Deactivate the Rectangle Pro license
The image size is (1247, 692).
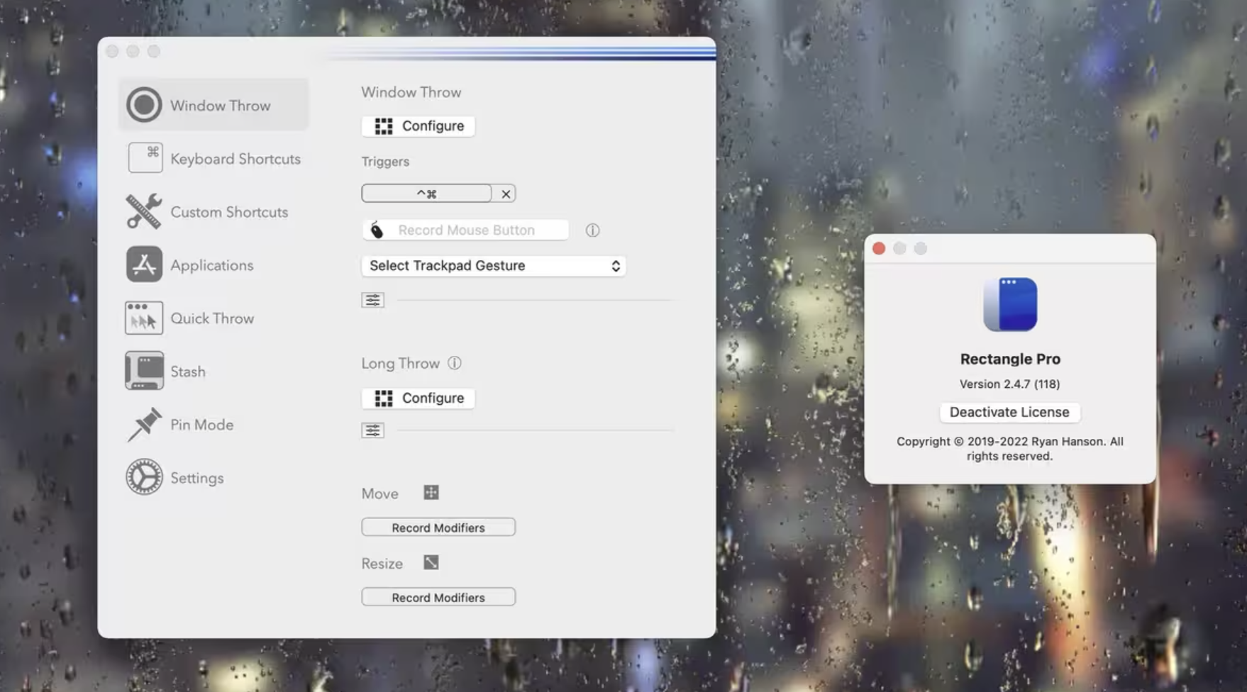point(1009,412)
